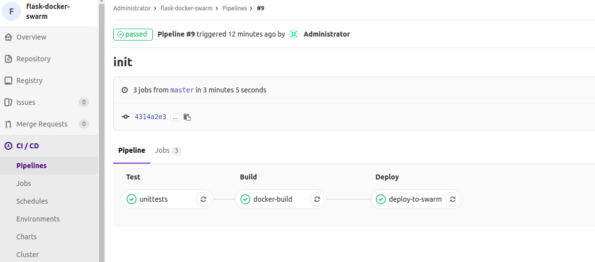Screen dimensions: 595x262
Task: Go to Pipelines breadcrumb
Action: (x=234, y=8)
